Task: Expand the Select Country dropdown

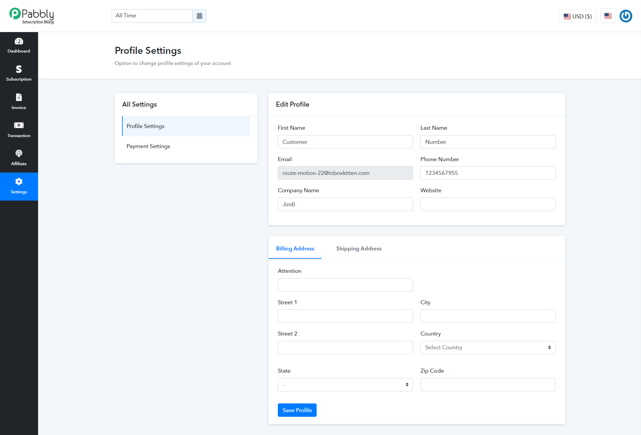Action: pos(488,347)
